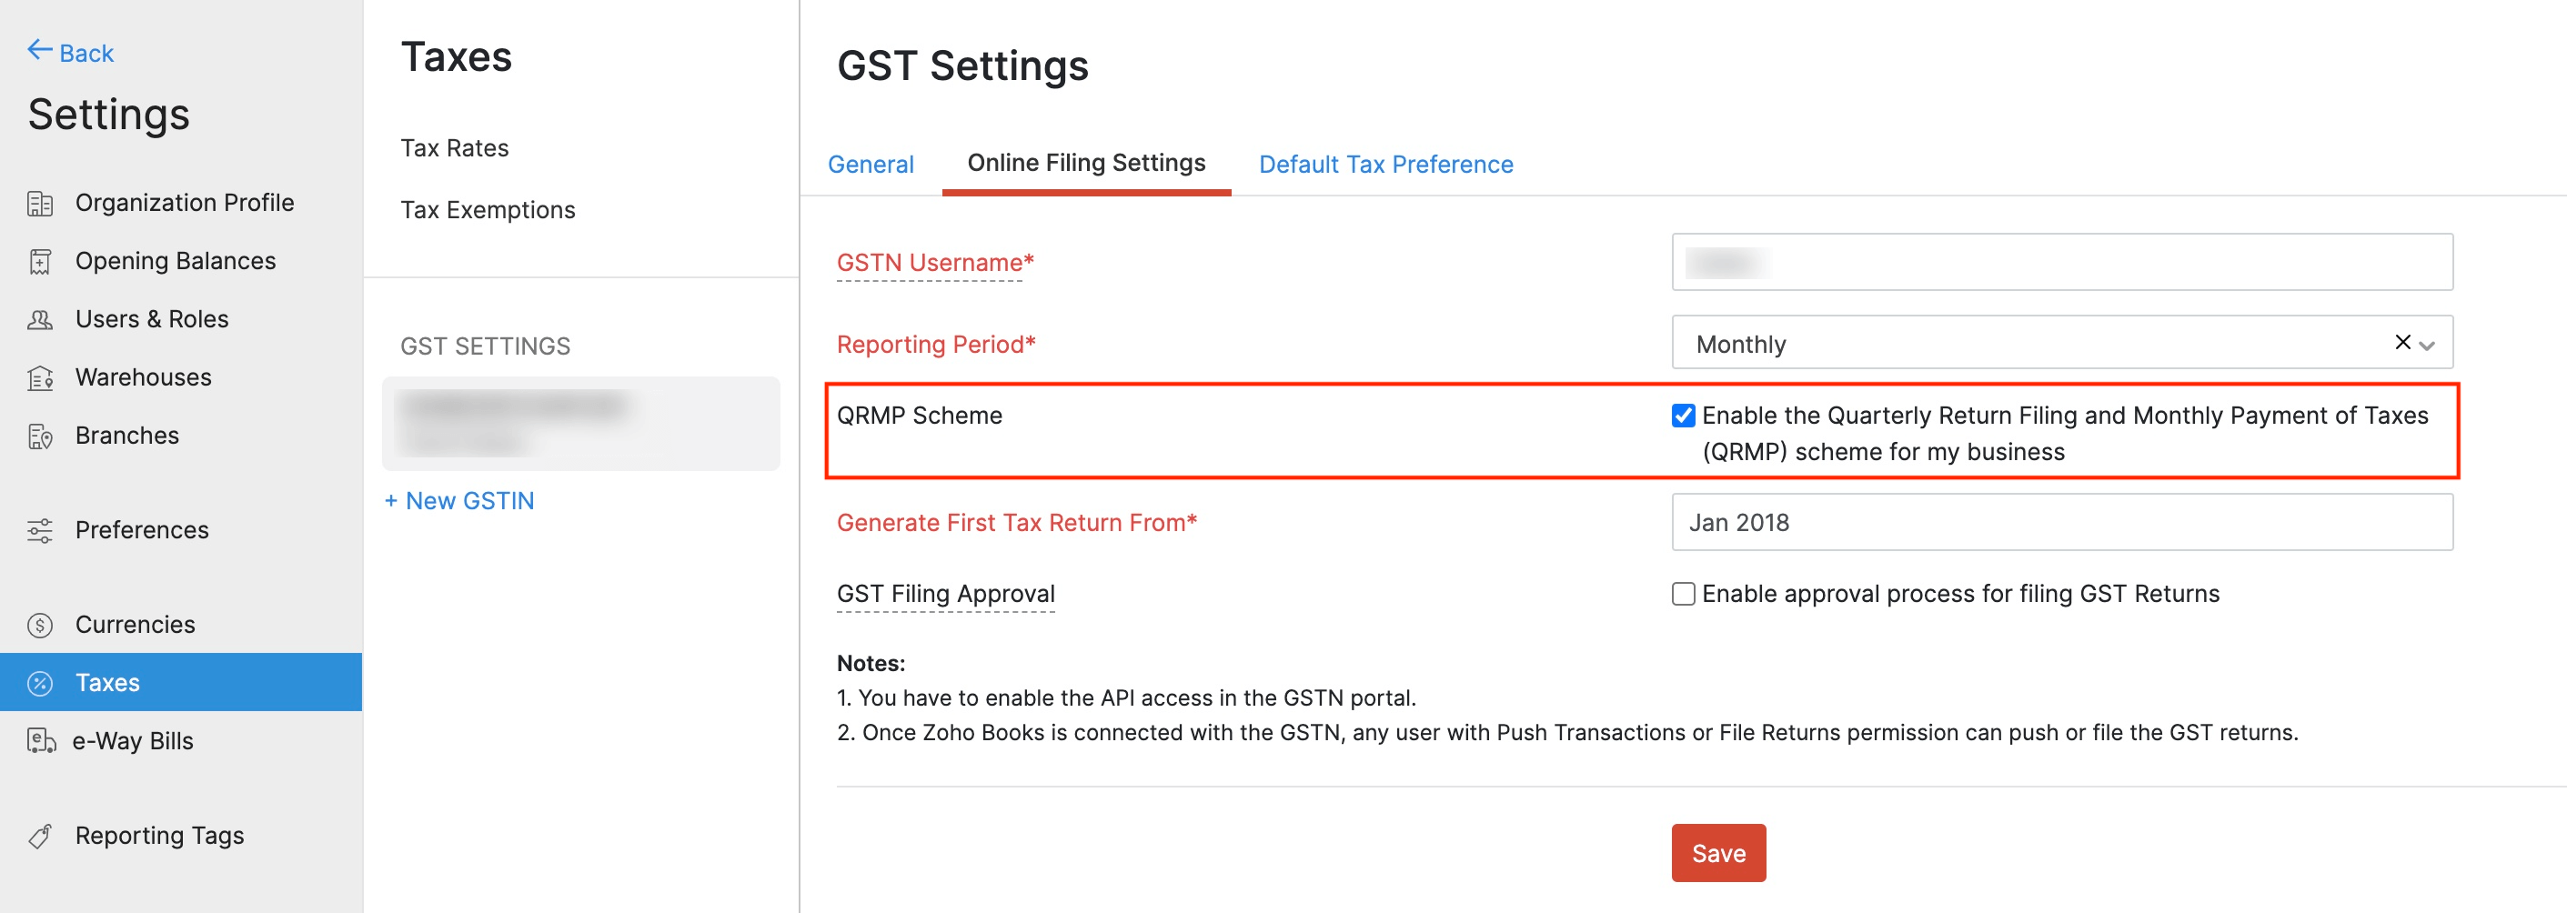The image size is (2567, 913).
Task: Click the Preferences sliders icon
Action: [40, 530]
